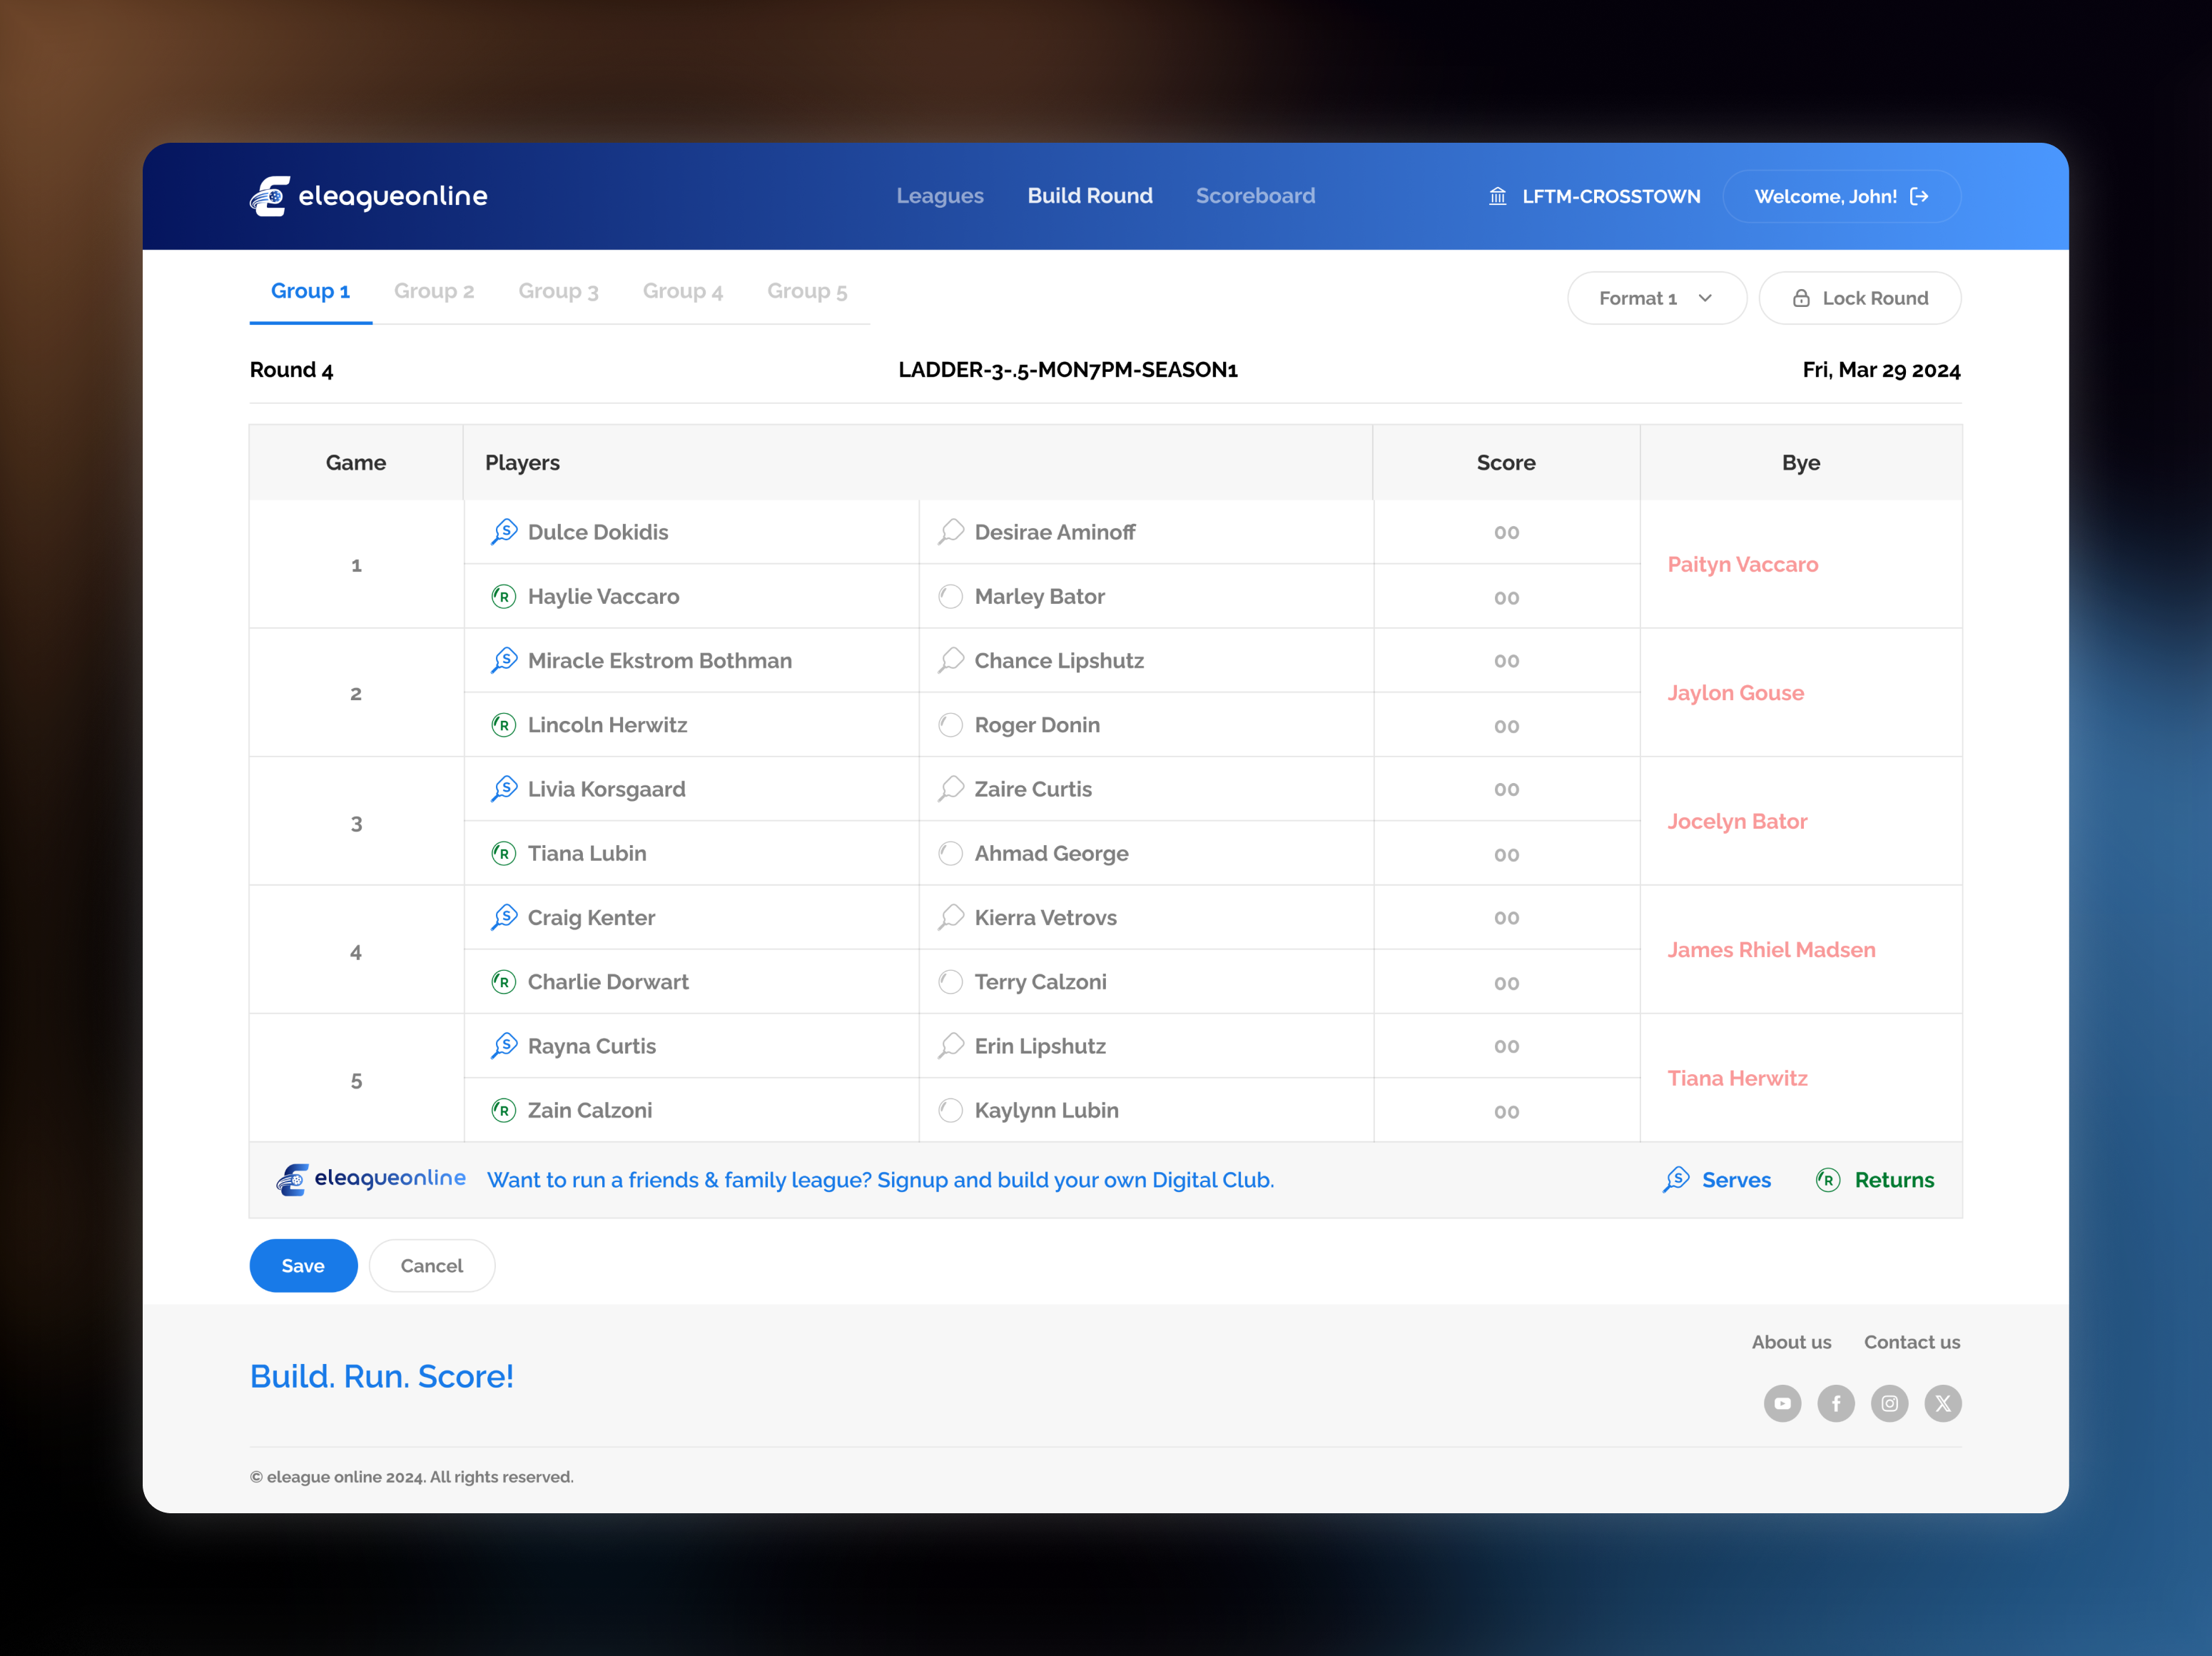Click serve icon beside Dulce Dokidis

(x=504, y=531)
